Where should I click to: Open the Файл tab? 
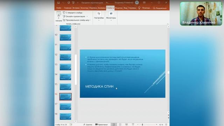[x=59, y=8]
